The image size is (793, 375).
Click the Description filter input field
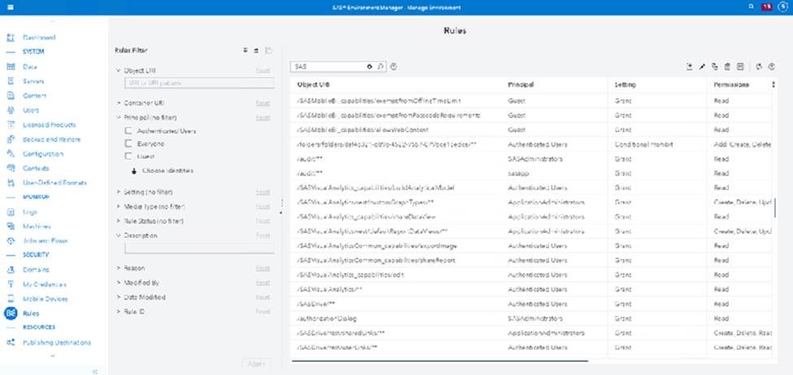[199, 248]
